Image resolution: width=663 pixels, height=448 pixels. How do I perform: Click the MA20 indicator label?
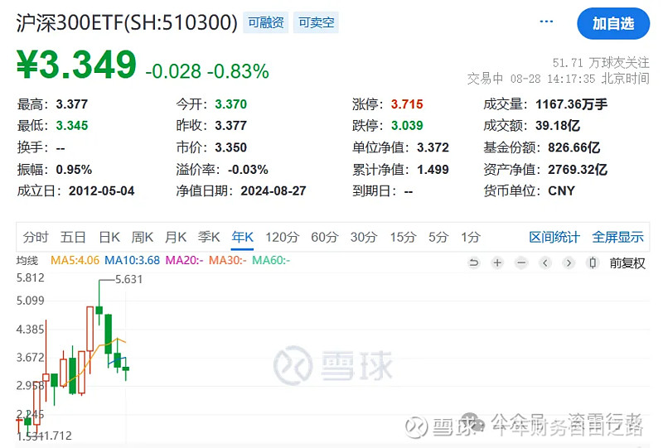(184, 260)
